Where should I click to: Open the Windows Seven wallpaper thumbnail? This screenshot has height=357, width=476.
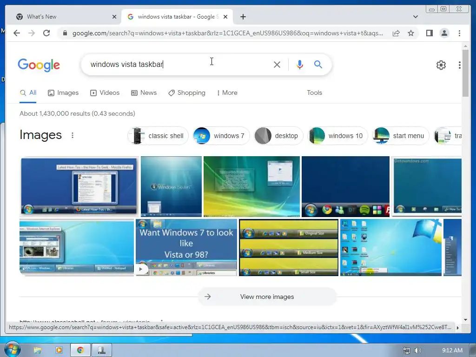[171, 186]
